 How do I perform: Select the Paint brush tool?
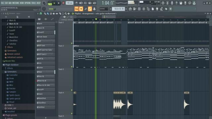point(48,14)
